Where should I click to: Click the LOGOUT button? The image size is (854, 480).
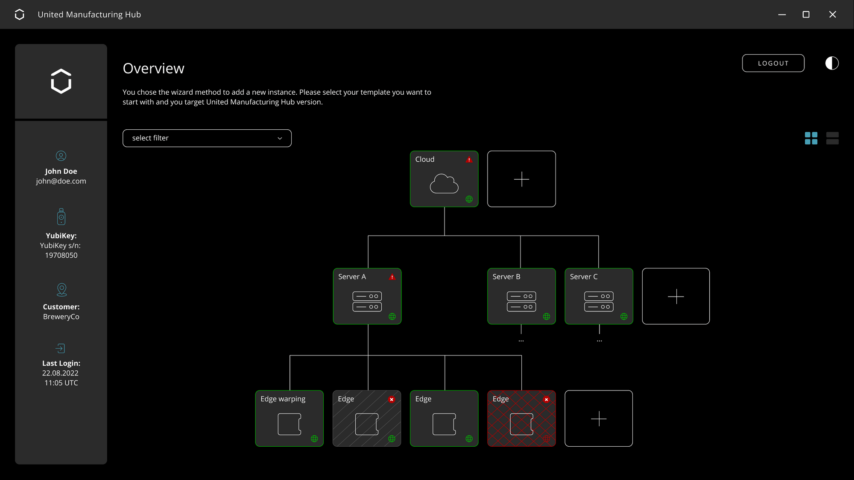773,63
